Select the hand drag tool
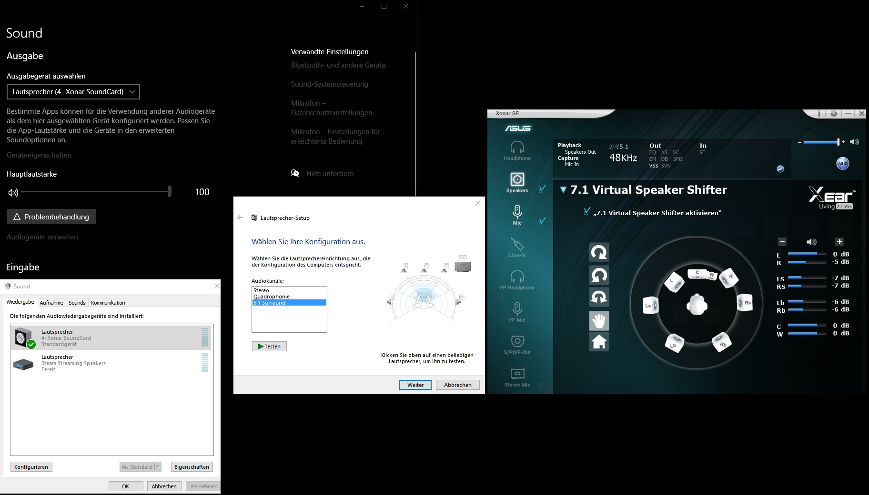This screenshot has height=495, width=869. [599, 320]
